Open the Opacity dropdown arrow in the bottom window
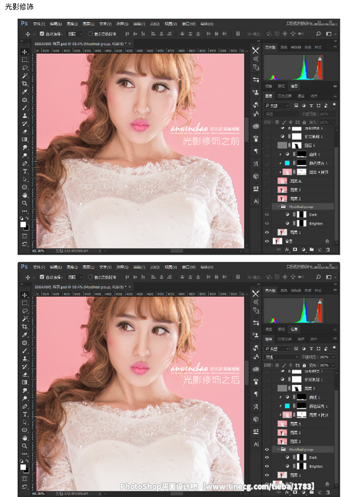Viewport: 345px width, 497px height. coord(332,357)
